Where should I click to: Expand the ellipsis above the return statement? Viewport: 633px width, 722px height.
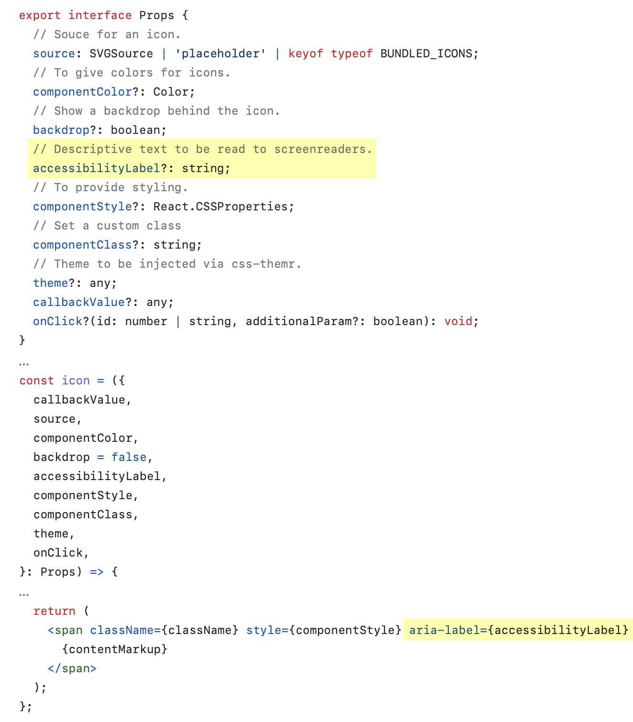[x=24, y=594]
